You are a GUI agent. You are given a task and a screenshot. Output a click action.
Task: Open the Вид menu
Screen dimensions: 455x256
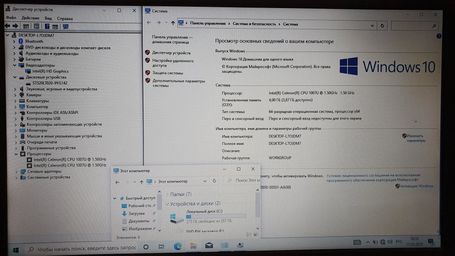coord(48,18)
